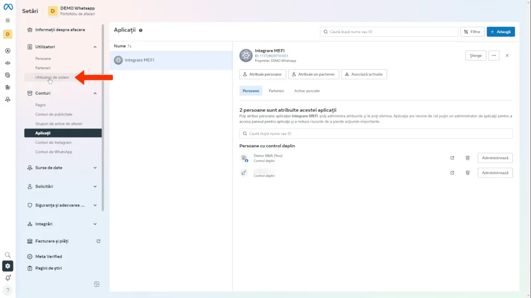The width and height of the screenshot is (531, 298).
Task: Close the Integrare MEFI details panel
Action: point(507,55)
